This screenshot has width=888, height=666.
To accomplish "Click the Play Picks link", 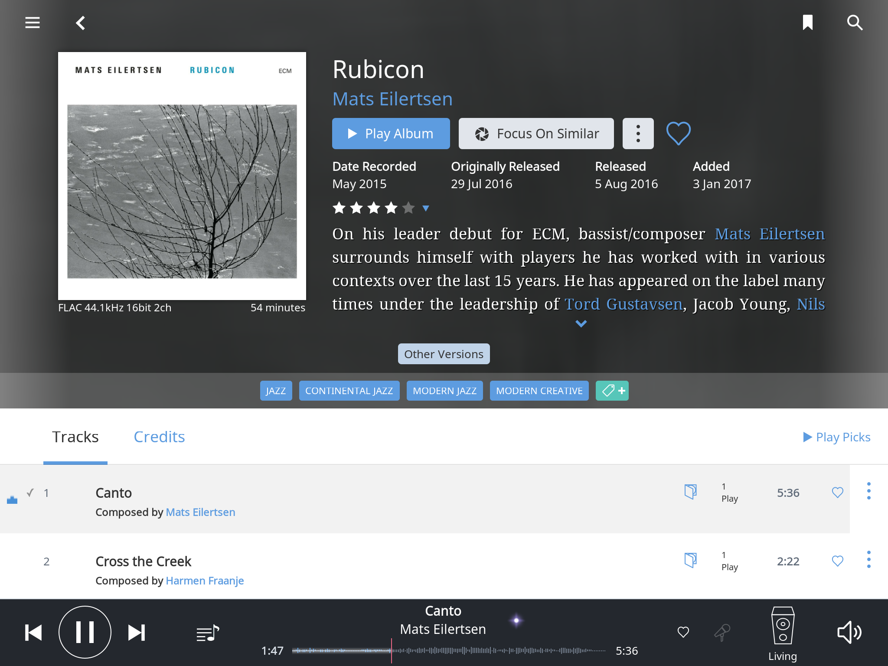I will tap(836, 437).
